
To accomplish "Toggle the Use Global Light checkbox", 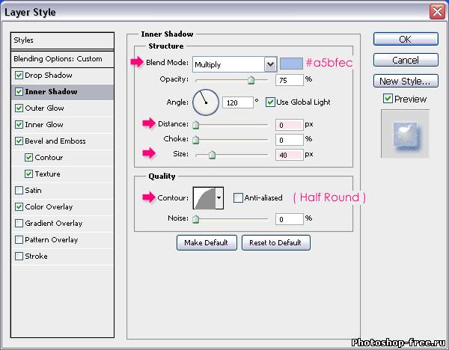I will tap(271, 102).
